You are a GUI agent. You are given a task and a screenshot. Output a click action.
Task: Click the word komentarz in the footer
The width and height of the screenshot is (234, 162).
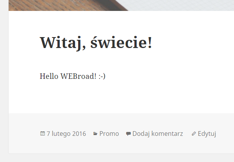(167, 134)
